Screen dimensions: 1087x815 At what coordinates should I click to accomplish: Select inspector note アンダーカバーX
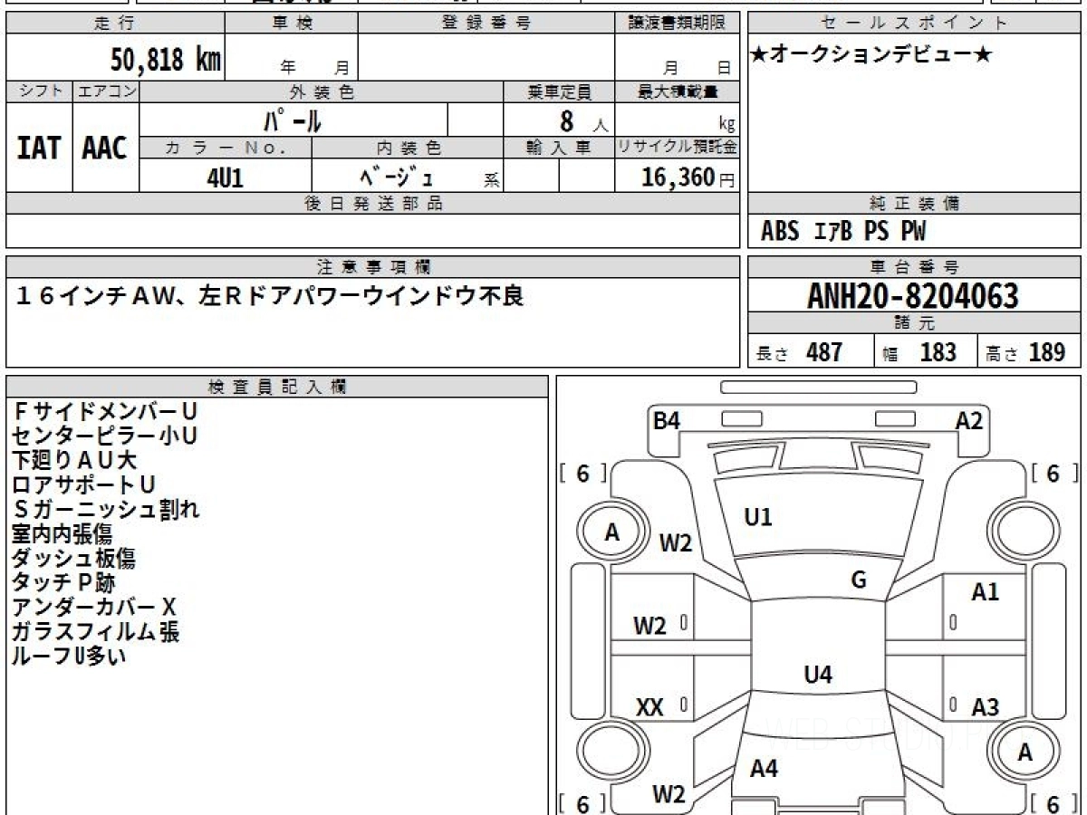tap(95, 607)
